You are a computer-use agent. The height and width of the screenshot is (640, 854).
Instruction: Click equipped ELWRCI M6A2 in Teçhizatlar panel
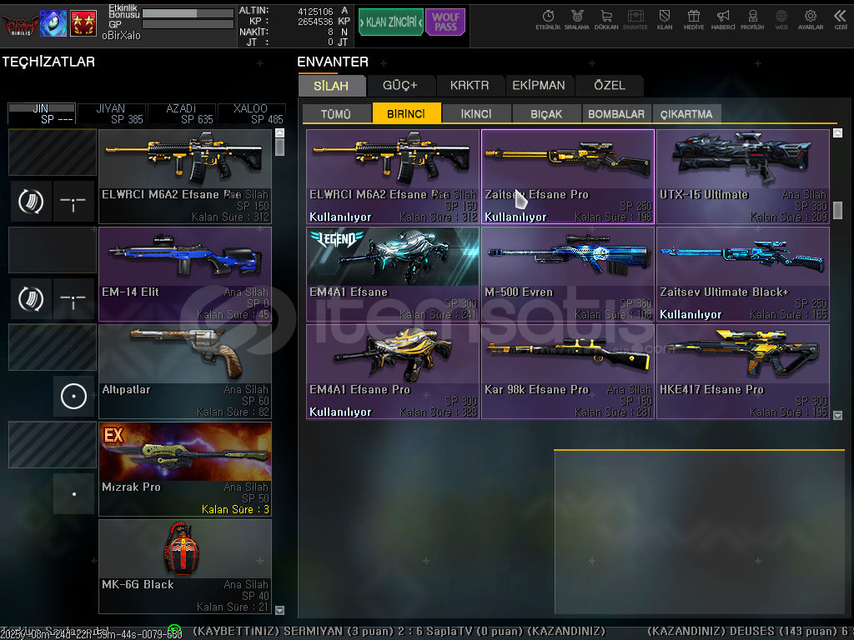tap(185, 177)
